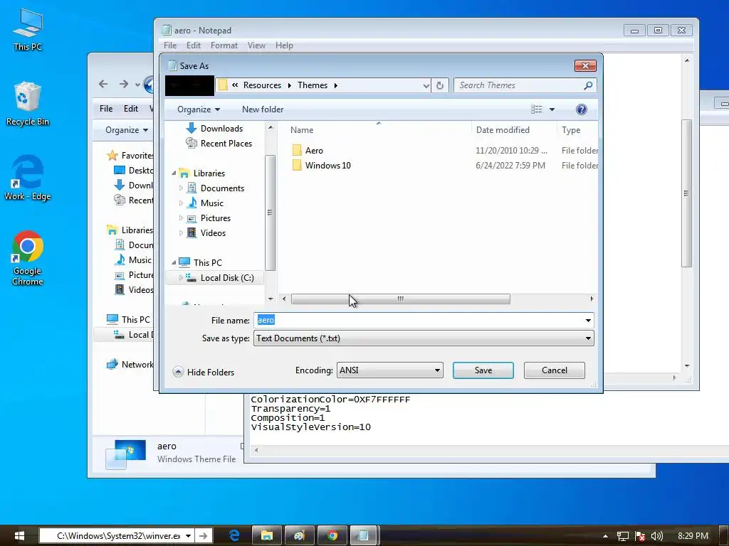Image resolution: width=729 pixels, height=546 pixels.
Task: Expand the address bar history dropdown
Action: tap(426, 85)
